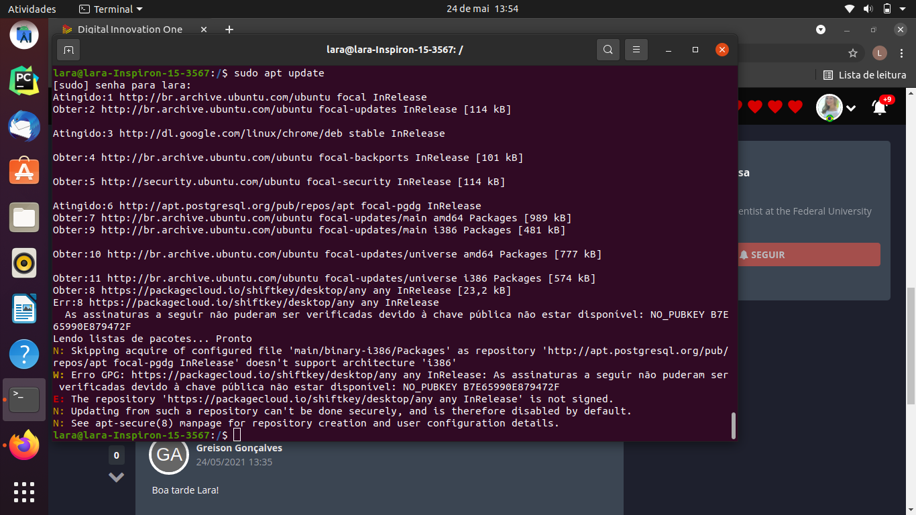The width and height of the screenshot is (916, 515).
Task: Open the notifications bell with +9 badge
Action: coord(880,107)
